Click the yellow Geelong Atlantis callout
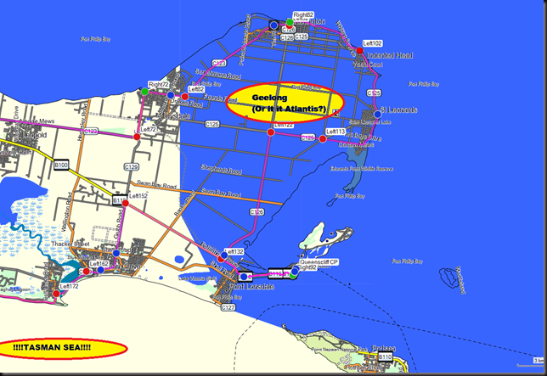The height and width of the screenshot is (376, 547). click(x=285, y=103)
